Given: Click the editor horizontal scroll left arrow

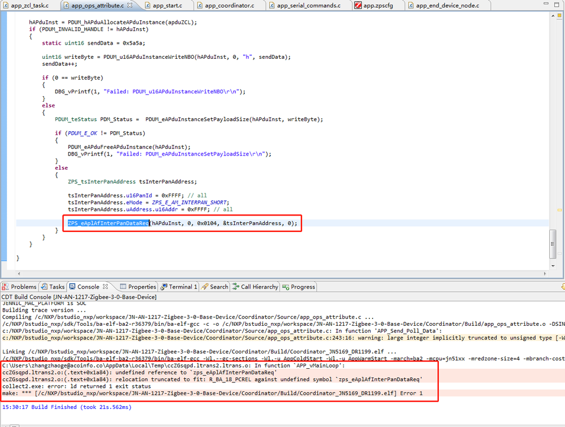Looking at the screenshot, I should click(19, 274).
